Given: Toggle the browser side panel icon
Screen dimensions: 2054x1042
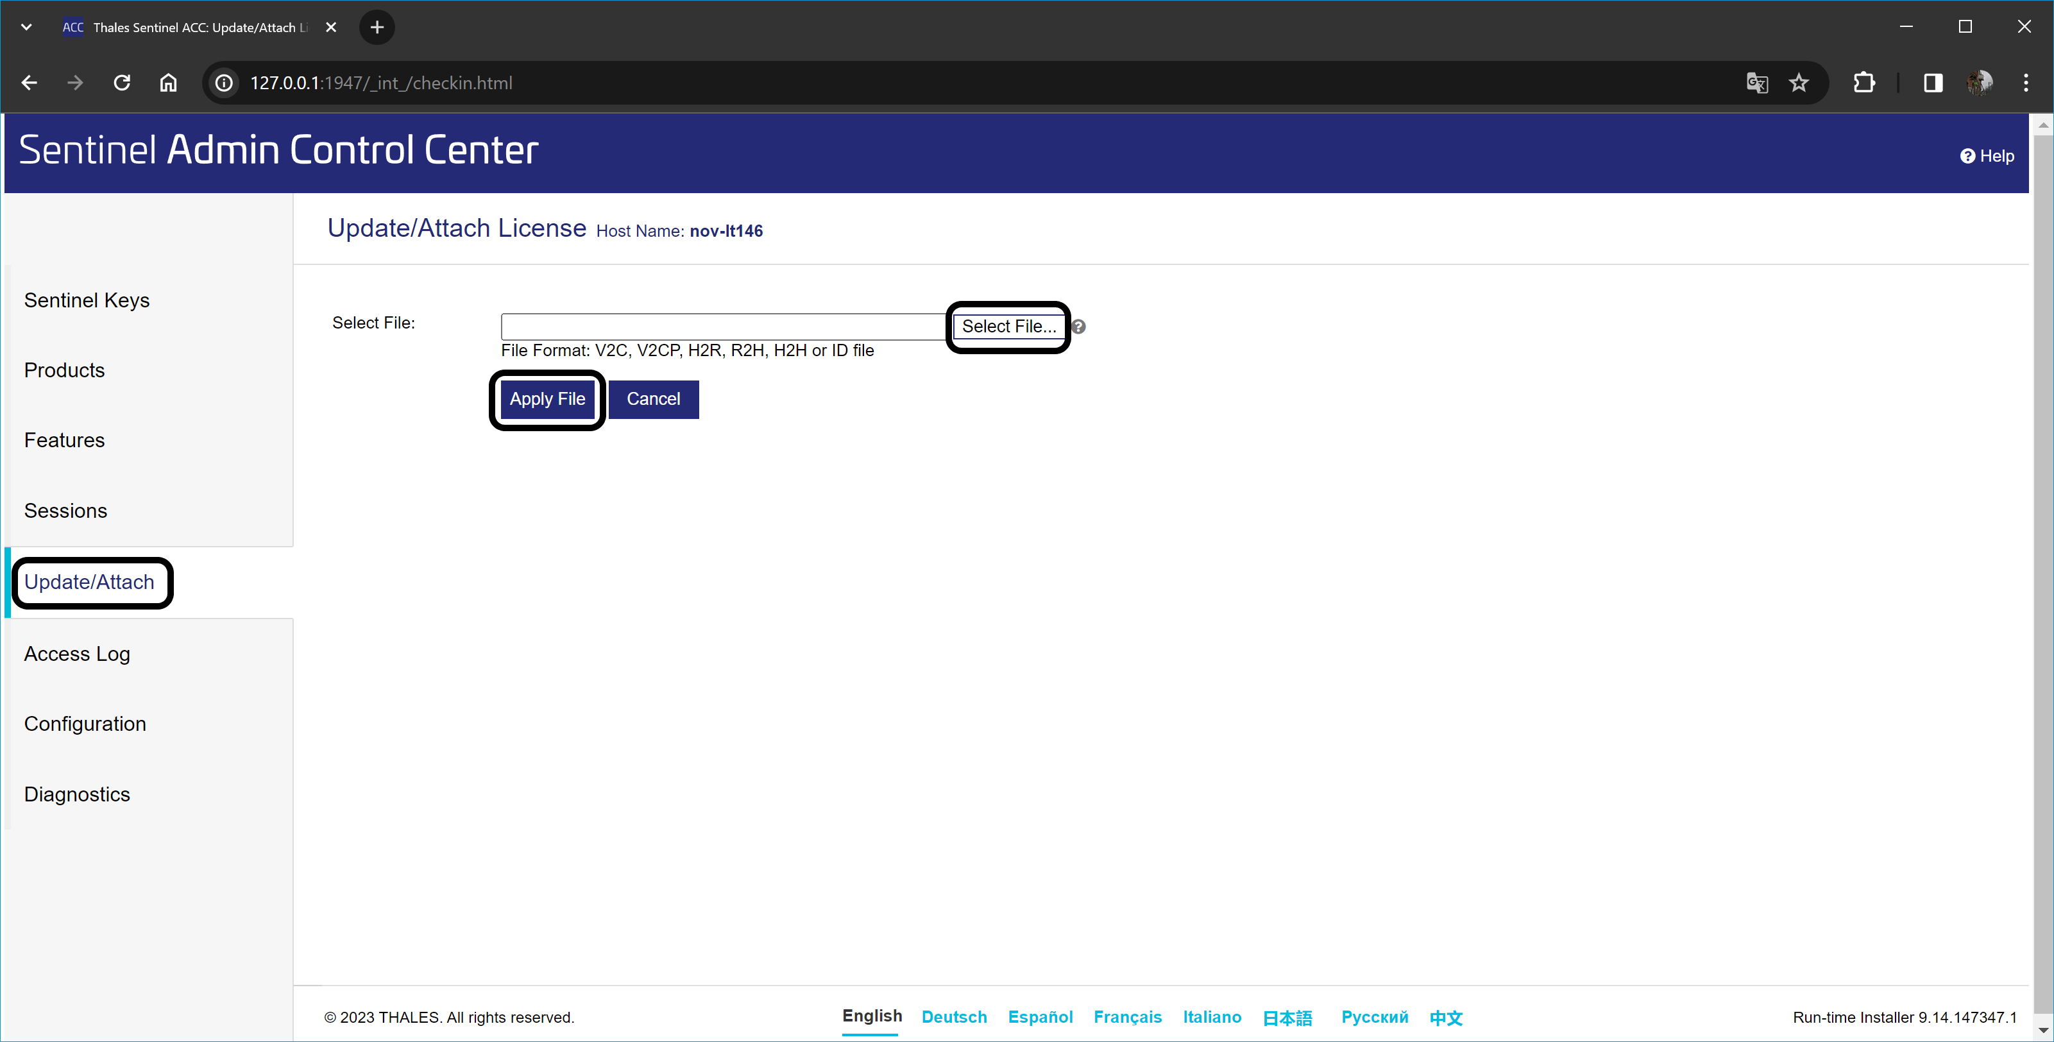Looking at the screenshot, I should (1933, 83).
